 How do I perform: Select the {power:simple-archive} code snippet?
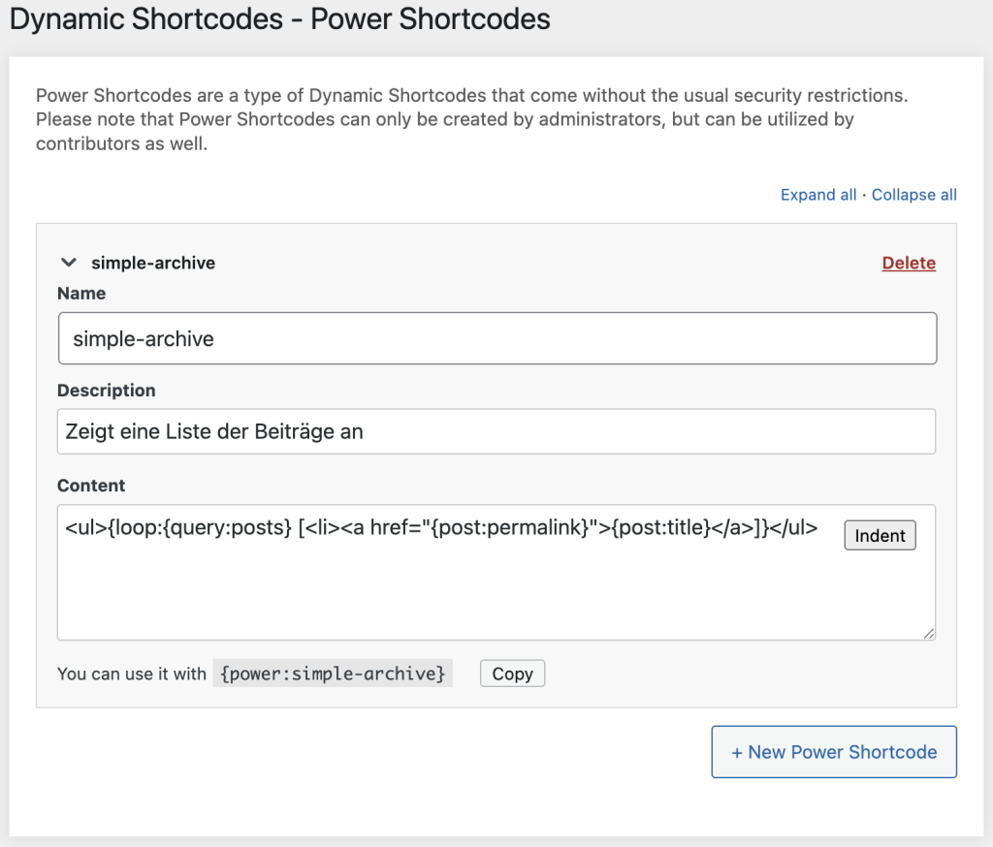tap(332, 673)
